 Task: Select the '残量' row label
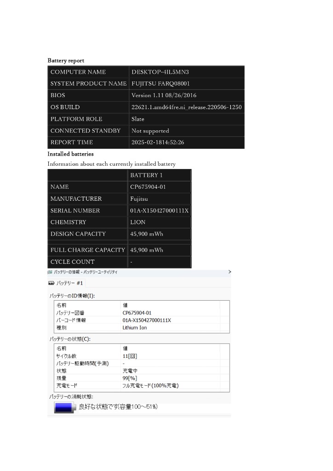point(62,378)
